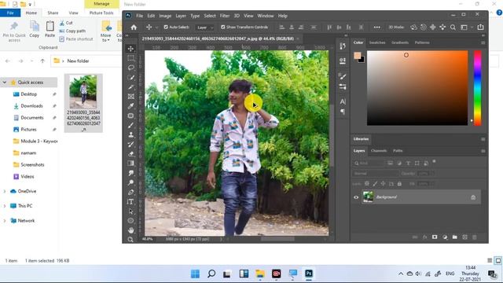The image size is (503, 283).
Task: Collapse Quick access in Explorer
Action: (5, 83)
